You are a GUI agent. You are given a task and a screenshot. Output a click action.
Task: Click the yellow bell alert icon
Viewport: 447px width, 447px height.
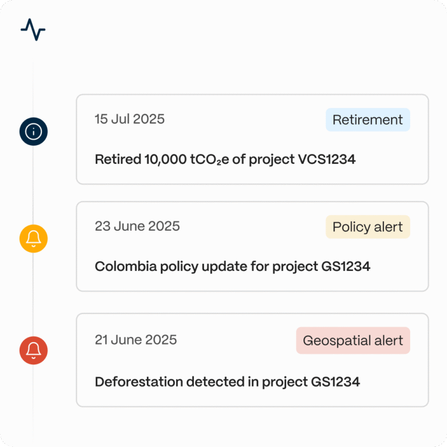(34, 239)
